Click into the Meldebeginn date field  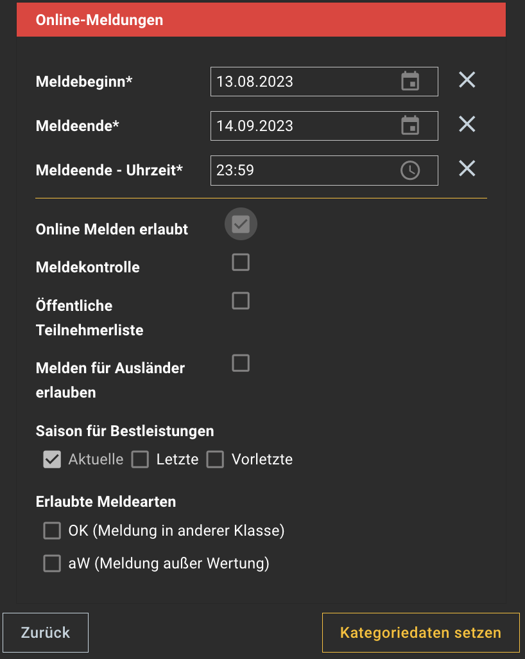click(302, 82)
